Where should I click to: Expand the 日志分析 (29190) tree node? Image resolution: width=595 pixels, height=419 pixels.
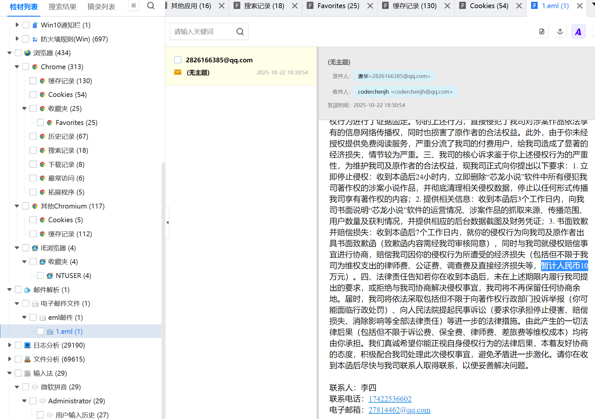point(9,345)
